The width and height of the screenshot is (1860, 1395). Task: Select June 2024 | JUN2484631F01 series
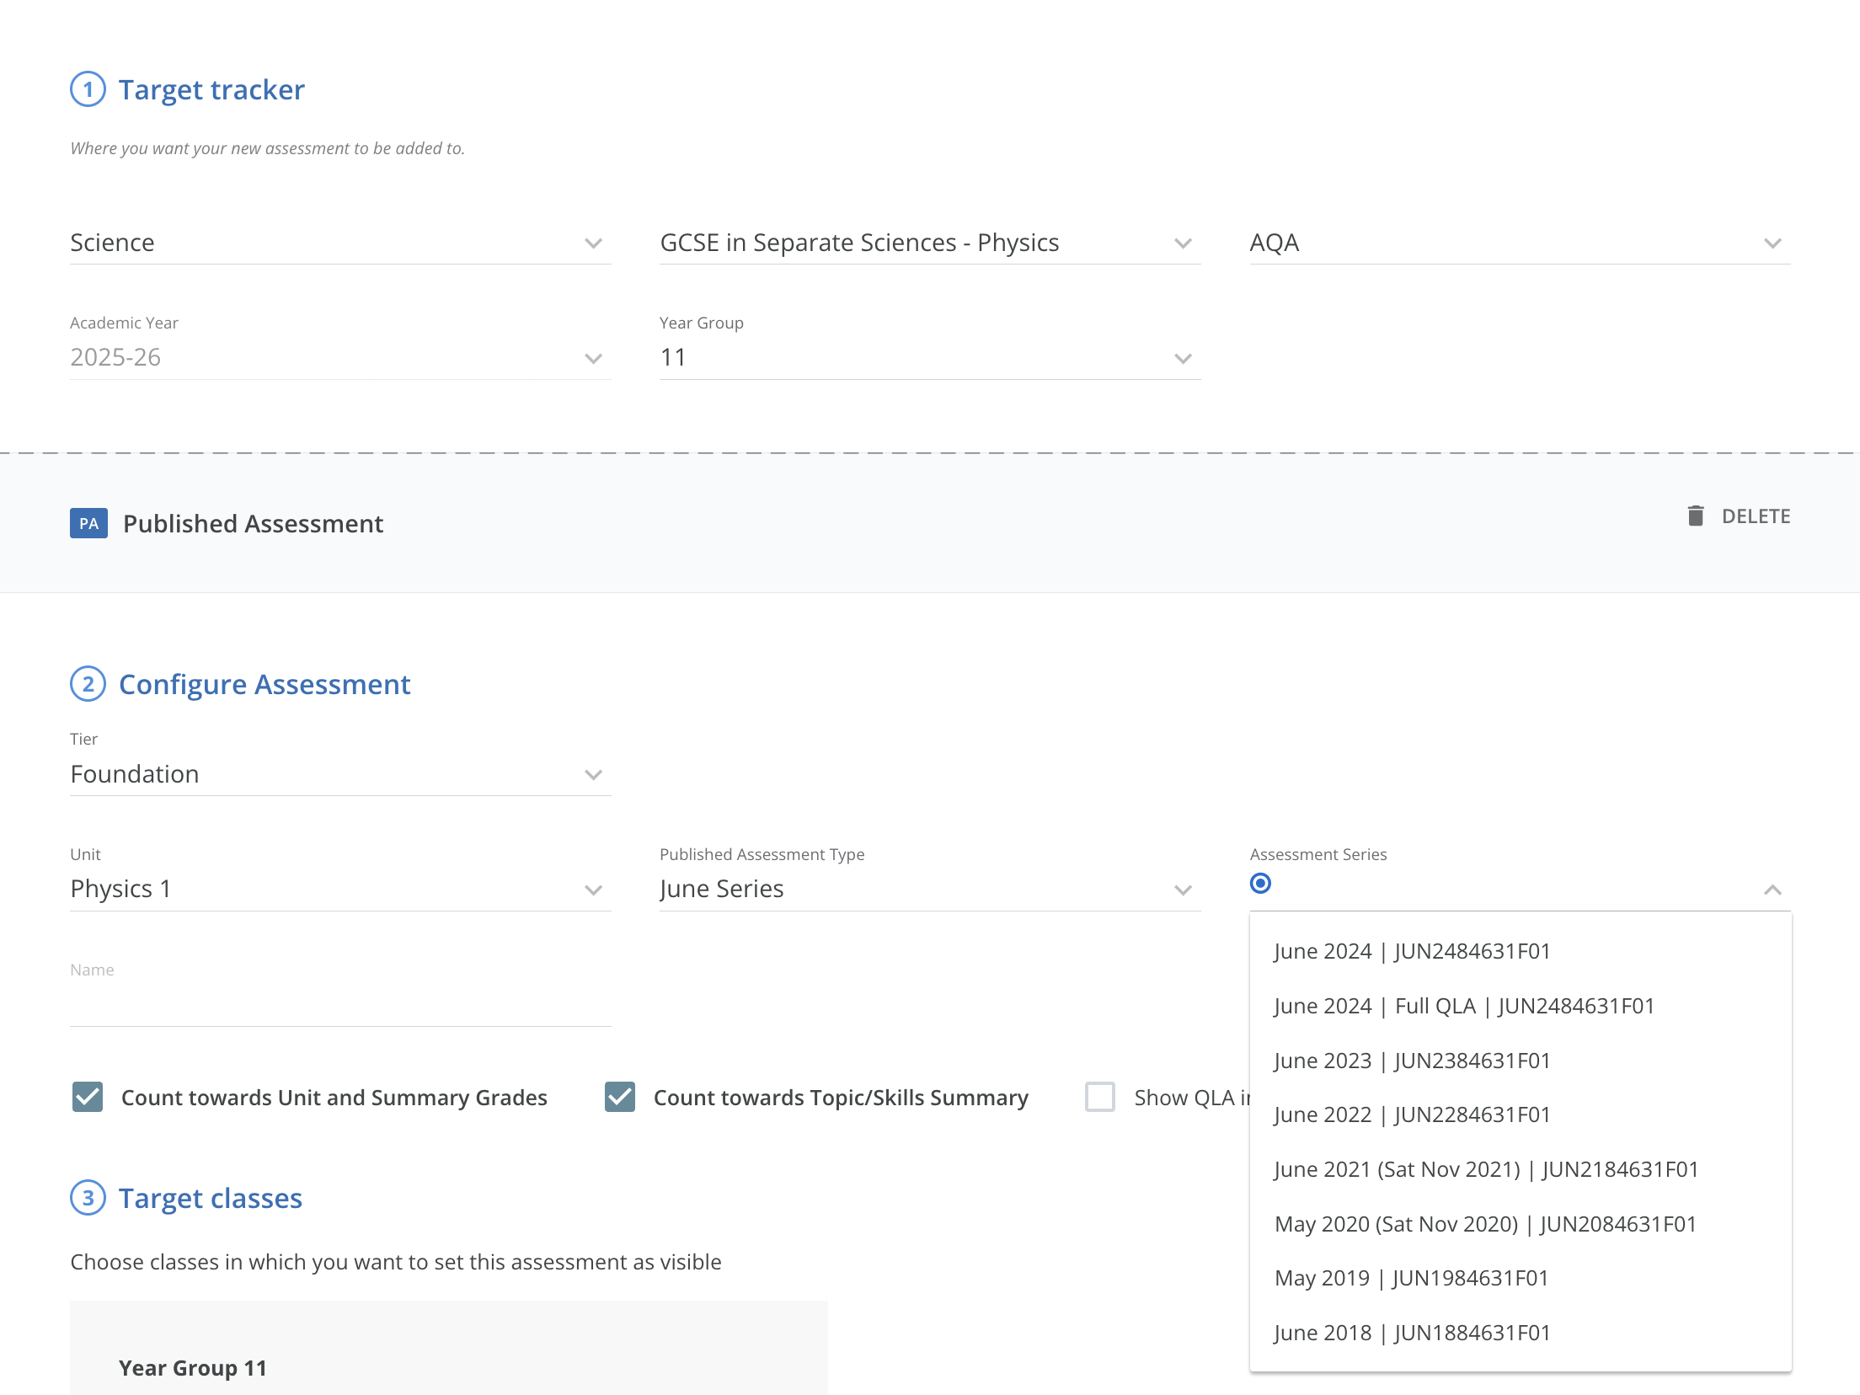pyautogui.click(x=1520, y=951)
